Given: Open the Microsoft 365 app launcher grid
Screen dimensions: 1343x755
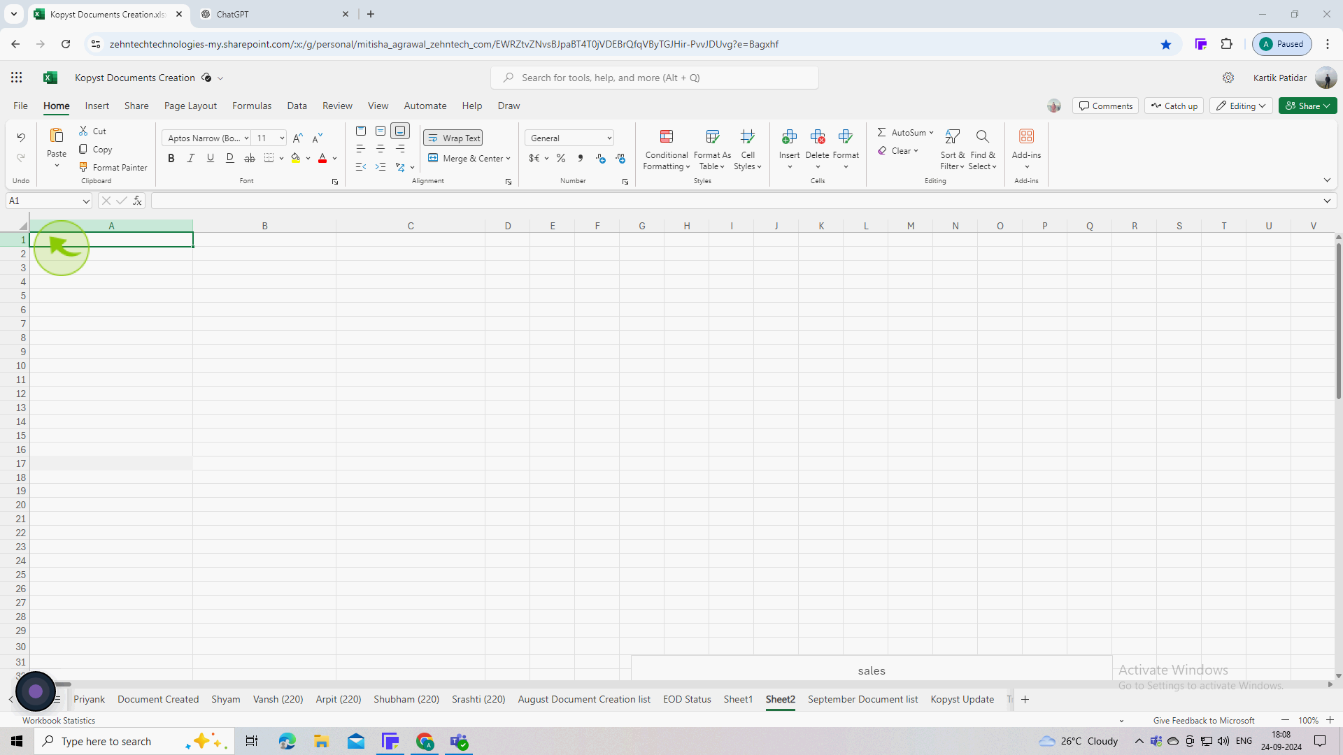Looking at the screenshot, I should (x=17, y=78).
